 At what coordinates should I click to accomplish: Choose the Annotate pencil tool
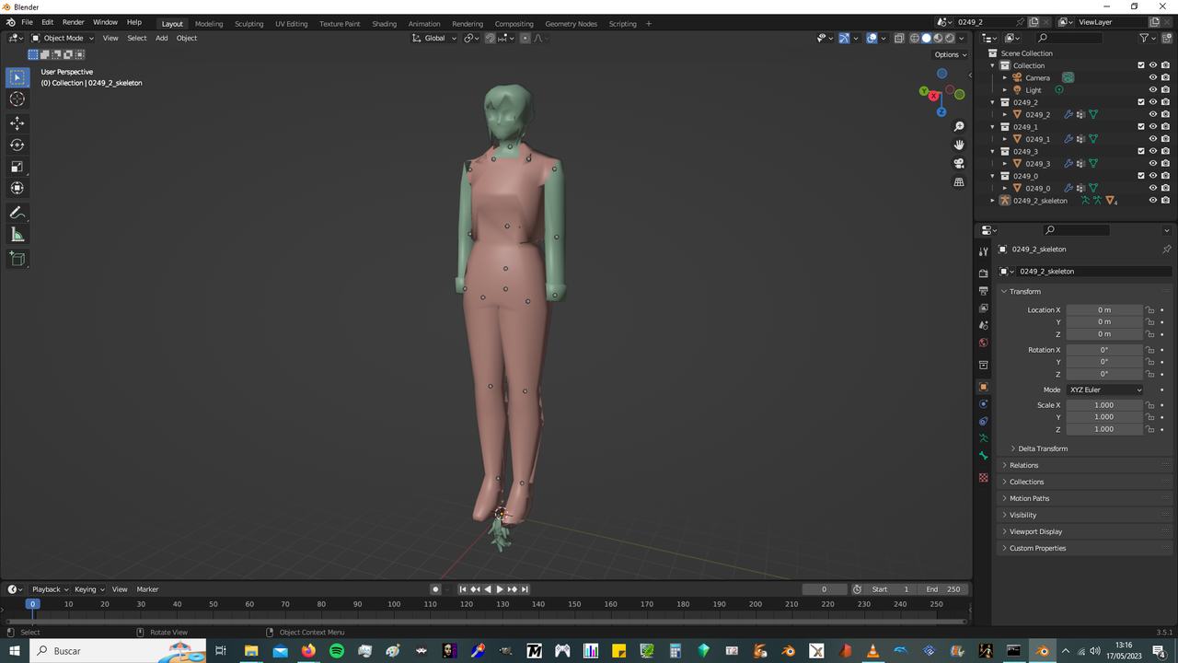point(17,213)
